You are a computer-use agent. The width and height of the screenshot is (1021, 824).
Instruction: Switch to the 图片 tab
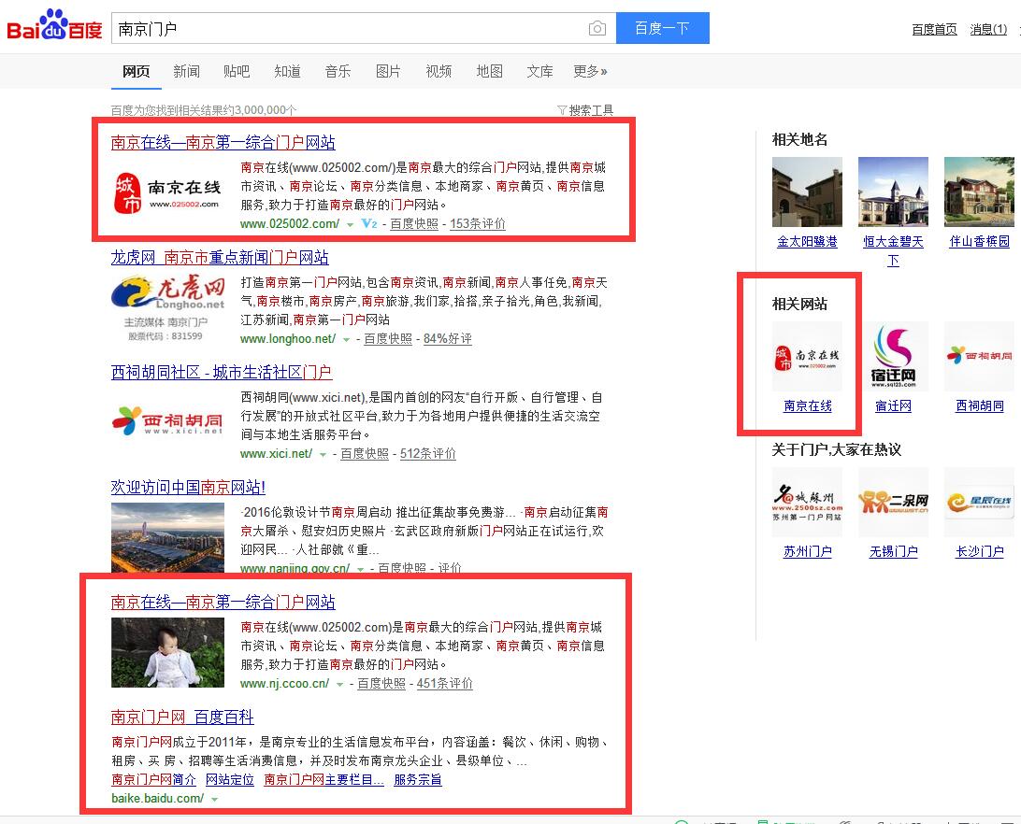tap(388, 70)
